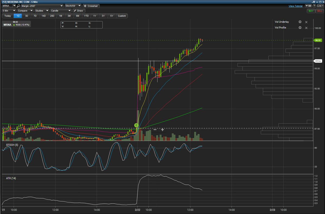Screen dimensions: 325x214
Task: Click the STOCH (5) study label
Action: coord(12,145)
